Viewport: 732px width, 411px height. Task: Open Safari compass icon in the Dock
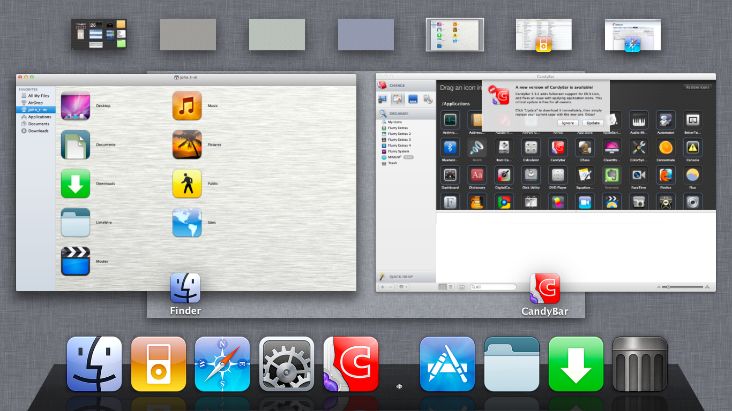pos(222,364)
